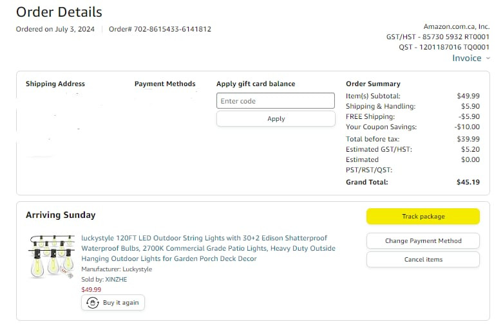Click the Arriving Sunday heading
Viewport: 503px width, 333px height.
coord(61,215)
